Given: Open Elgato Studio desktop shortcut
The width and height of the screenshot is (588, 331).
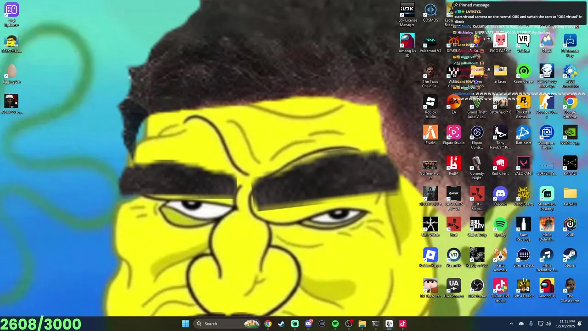Looking at the screenshot, I should point(454,136).
